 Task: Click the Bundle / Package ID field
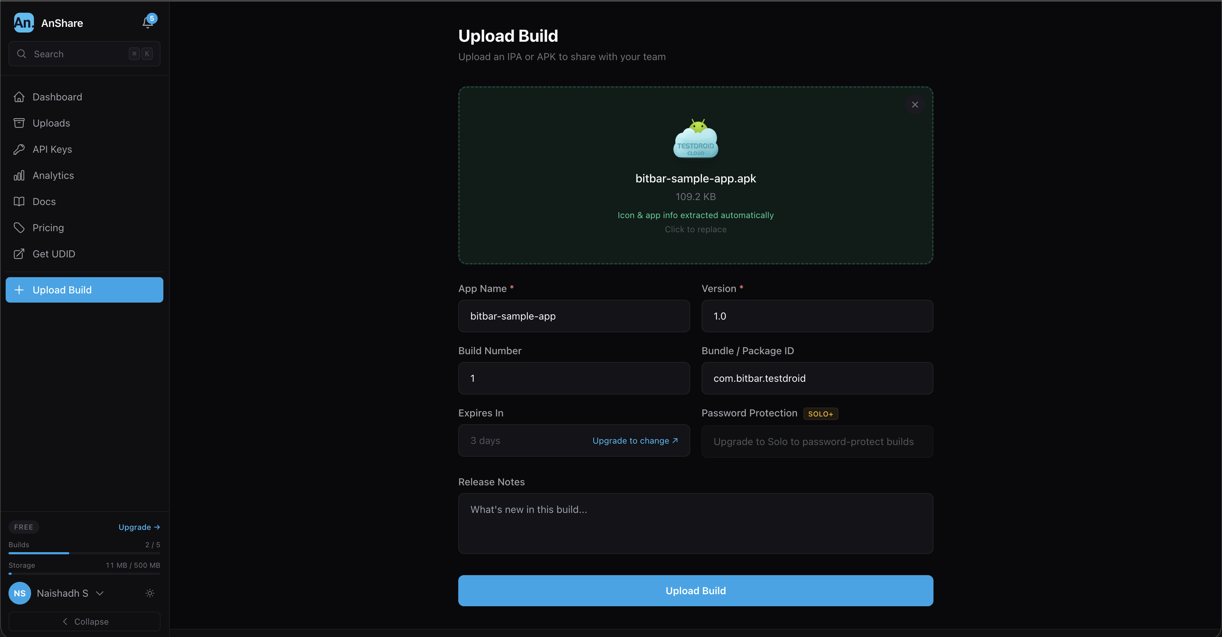tap(817, 378)
